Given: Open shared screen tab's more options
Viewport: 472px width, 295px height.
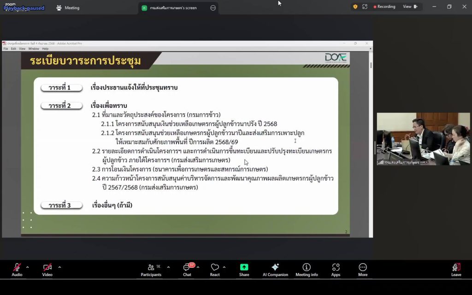Looking at the screenshot, I should click(213, 8).
